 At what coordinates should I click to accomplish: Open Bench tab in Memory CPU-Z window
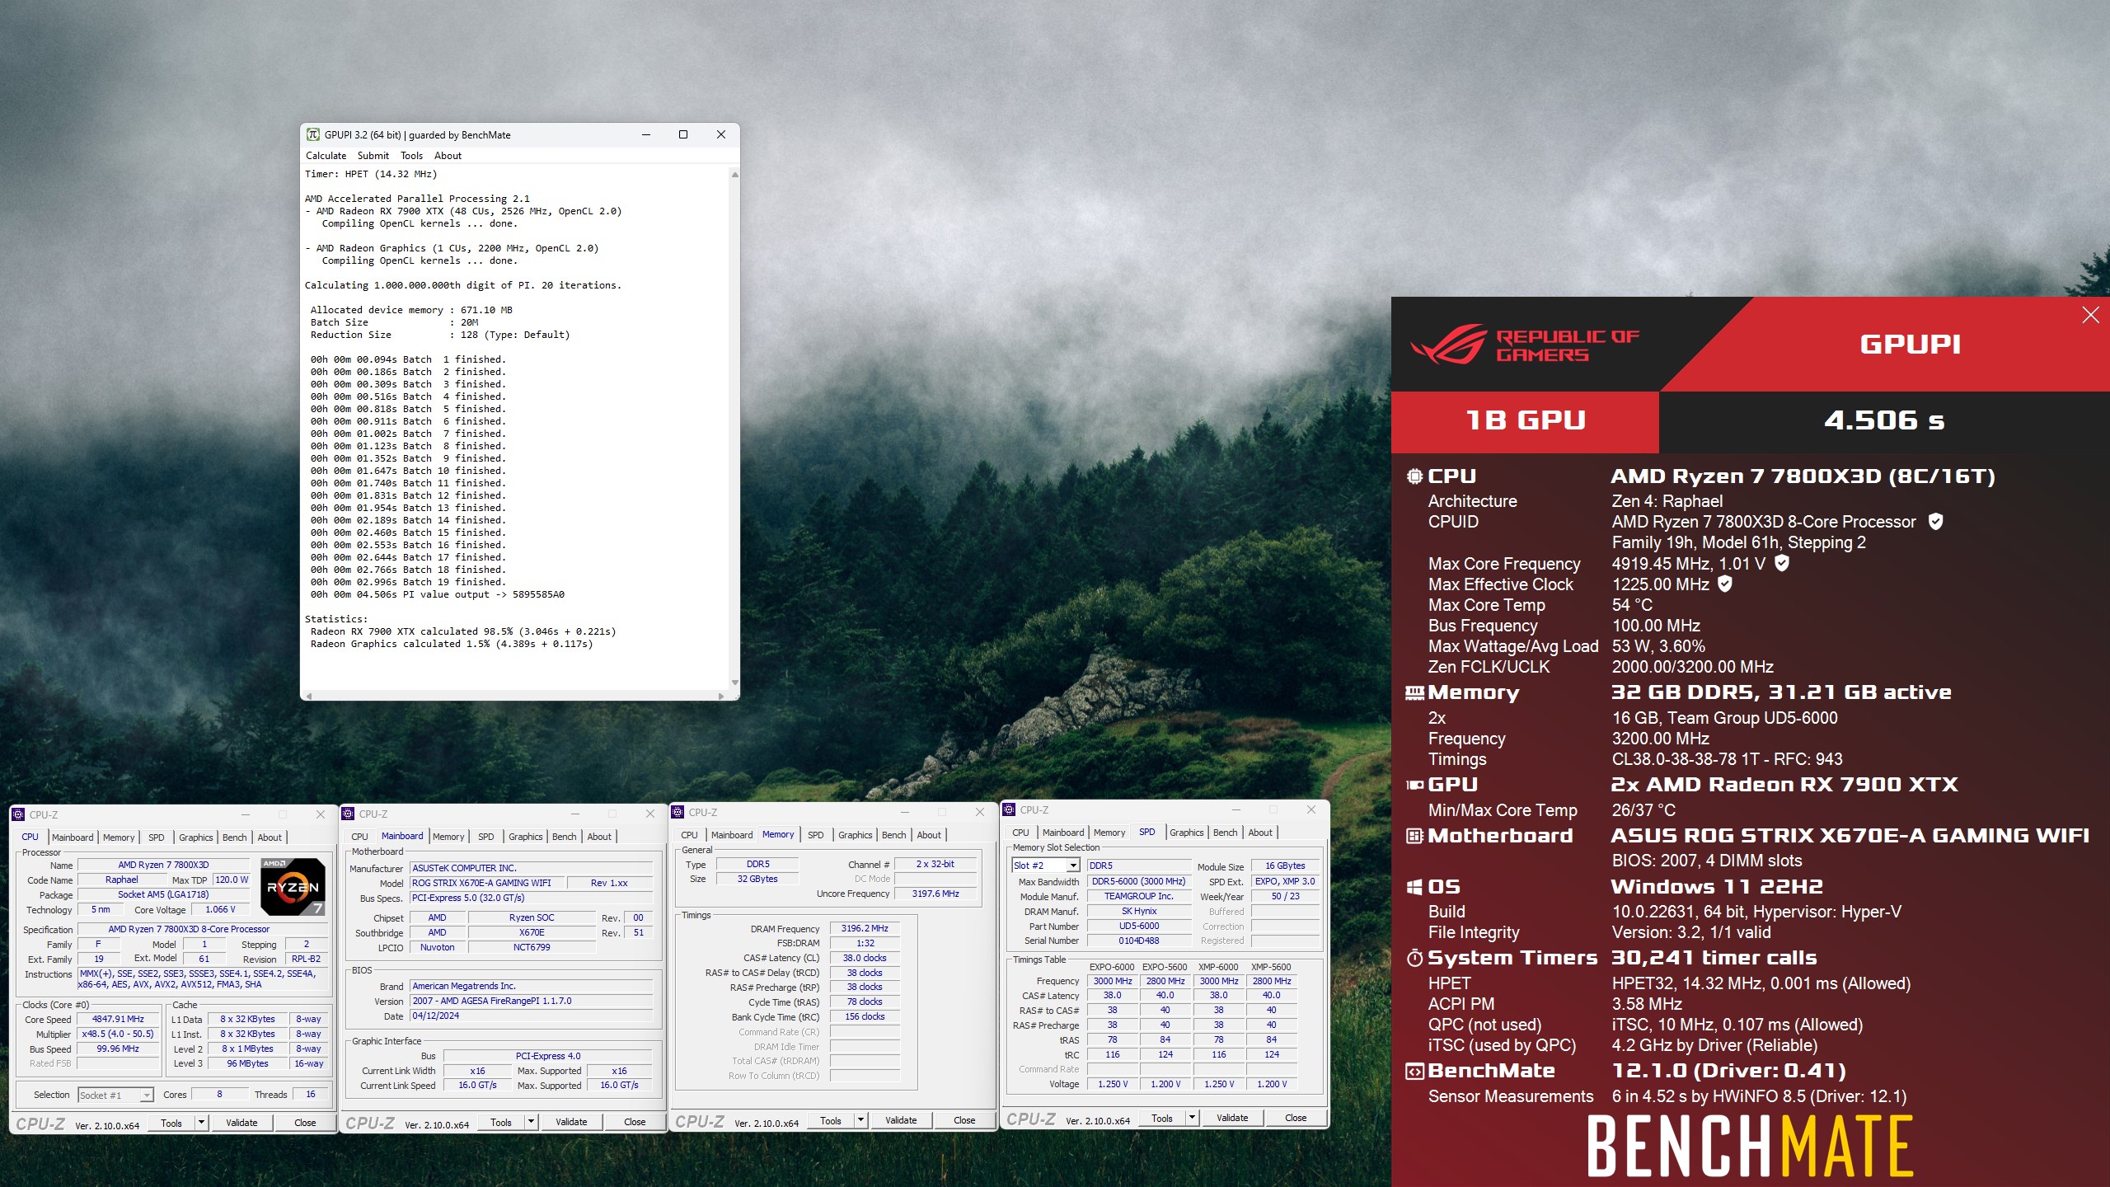pos(894,835)
